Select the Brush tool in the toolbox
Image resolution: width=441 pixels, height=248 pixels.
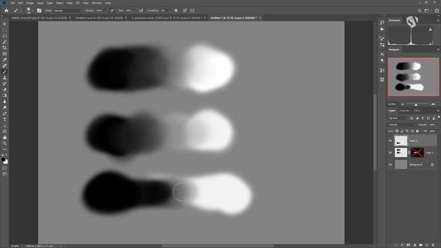point(5,72)
